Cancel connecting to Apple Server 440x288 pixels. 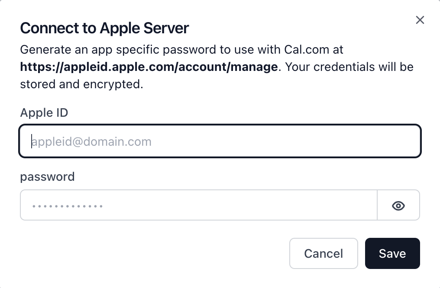point(324,253)
